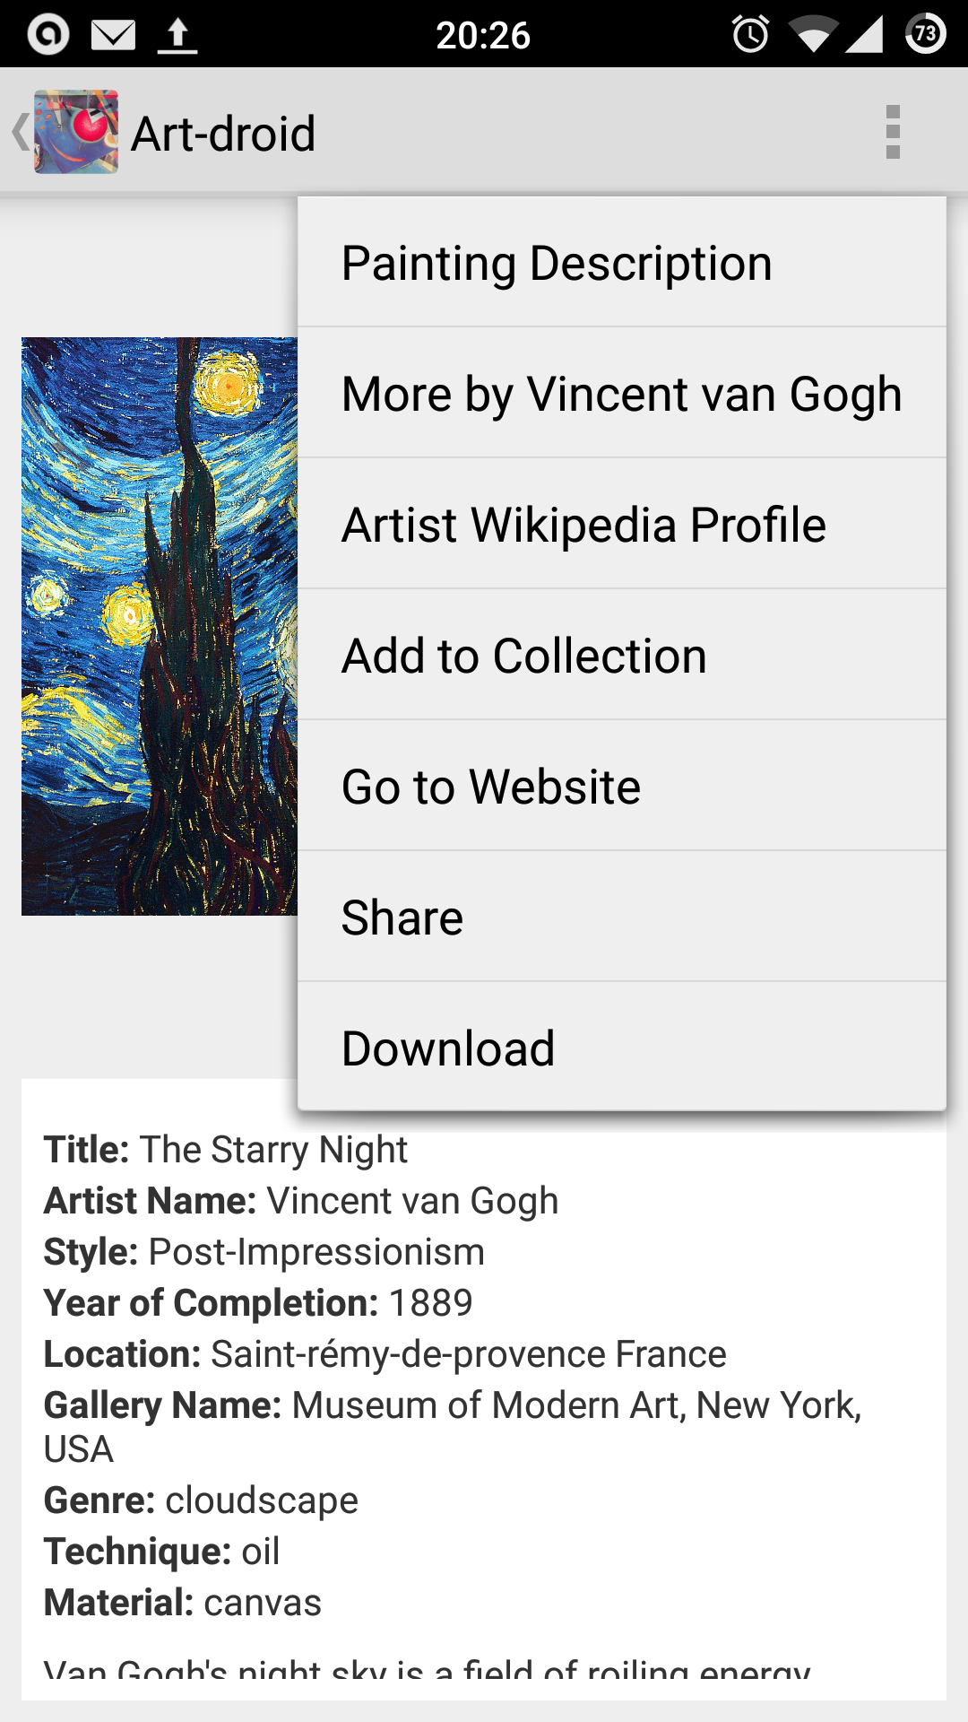The image size is (968, 1722).
Task: Tap the back arrow beside app logo
Action: point(19,132)
